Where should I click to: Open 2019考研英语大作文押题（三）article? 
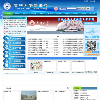39,44
